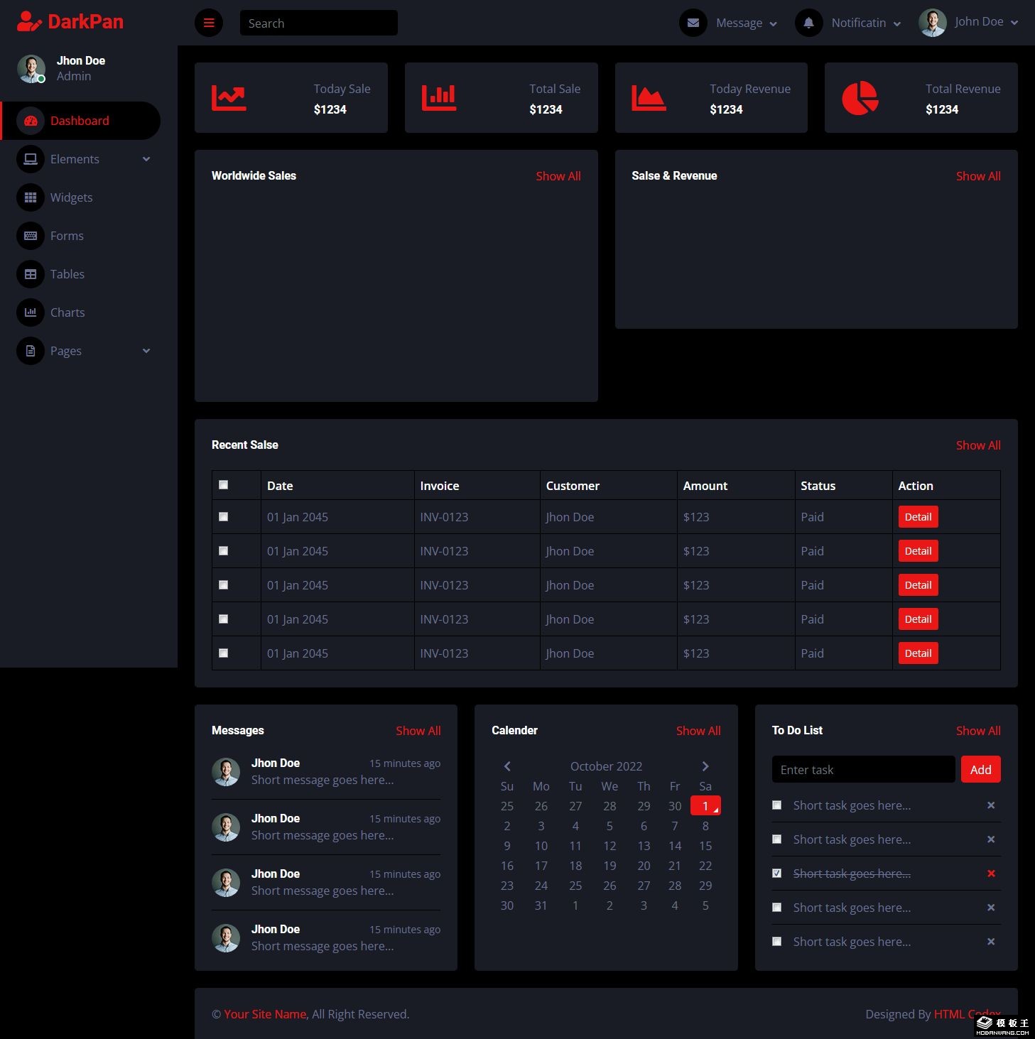Screen dimensions: 1035x1039
Task: Open the John Doe profile dropdown
Action: (969, 23)
